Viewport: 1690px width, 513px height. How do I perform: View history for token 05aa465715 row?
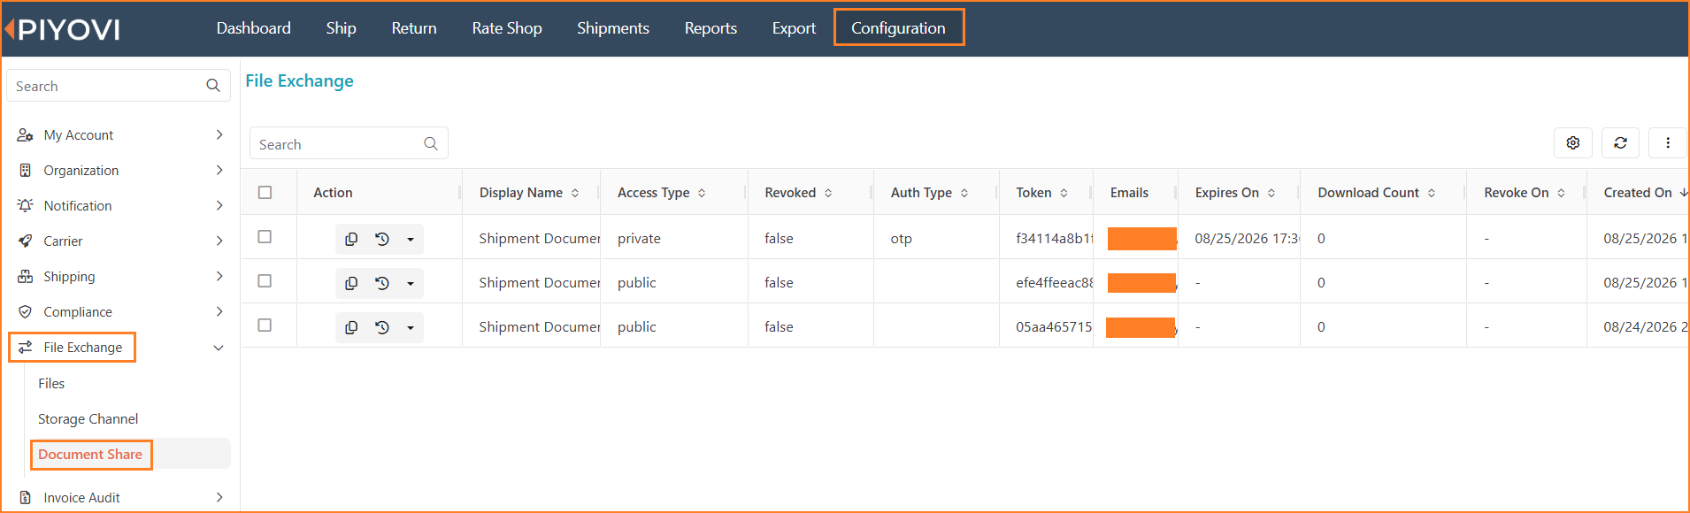382,327
